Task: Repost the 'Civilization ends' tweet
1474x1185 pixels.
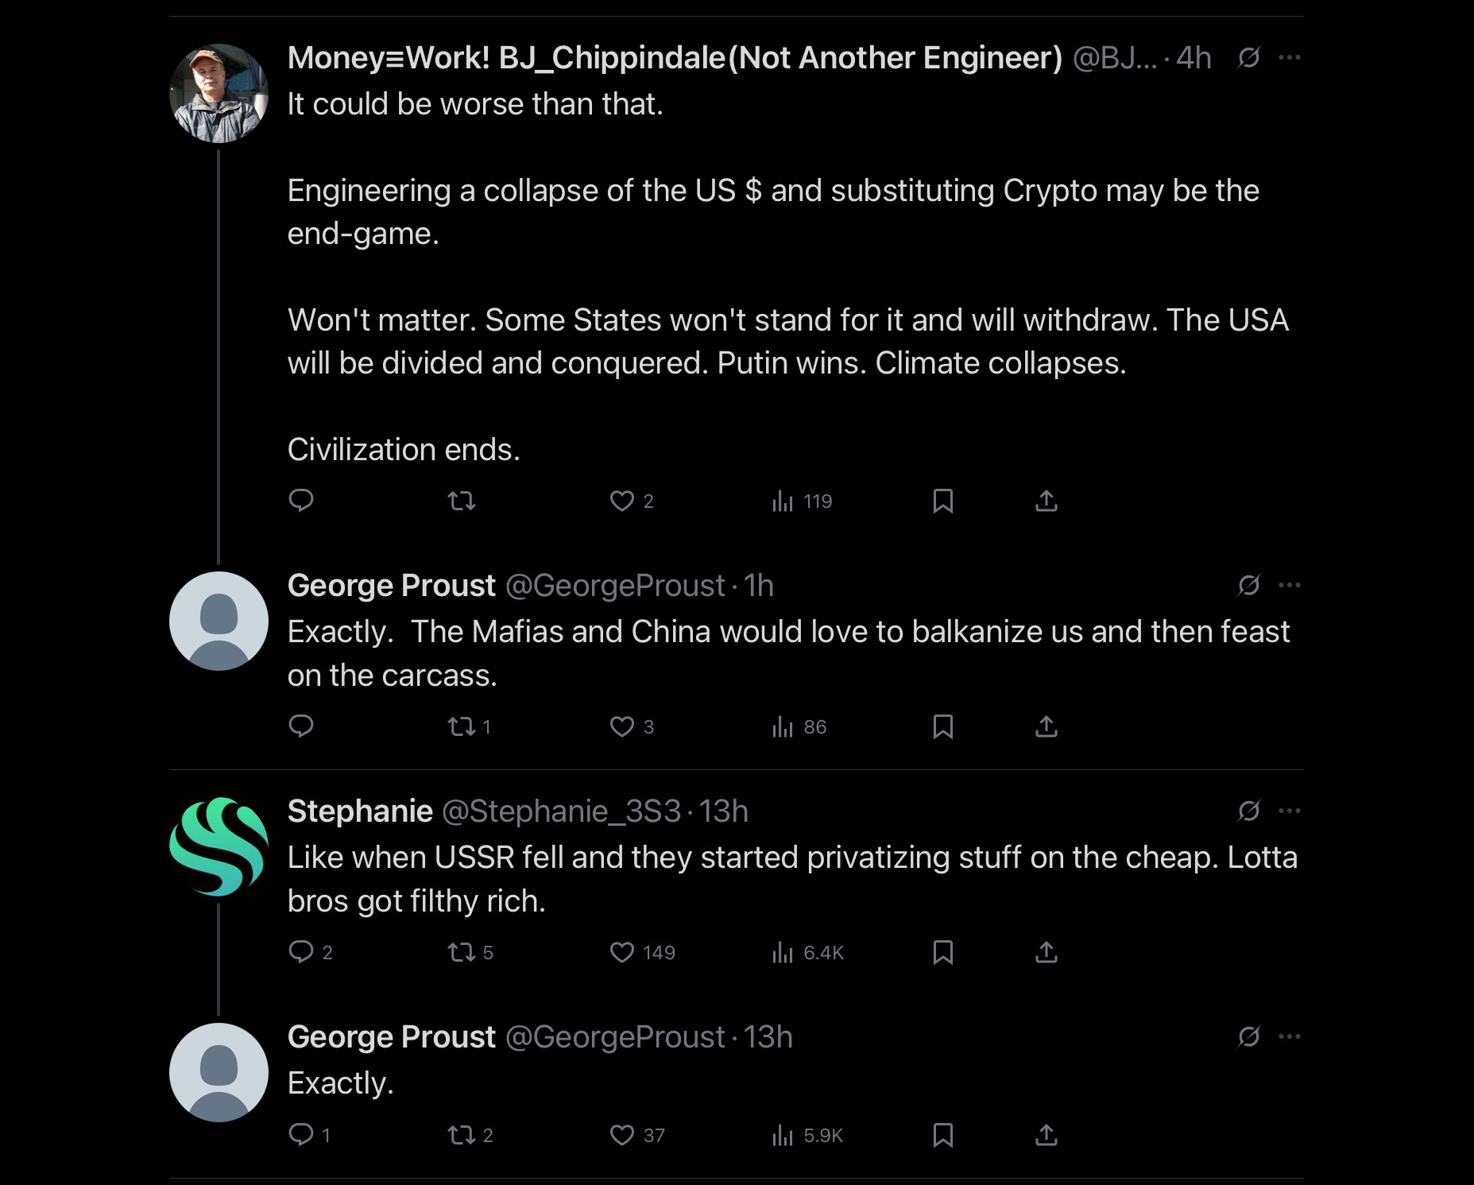Action: coord(462,501)
